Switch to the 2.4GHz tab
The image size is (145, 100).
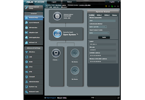coord(92,15)
